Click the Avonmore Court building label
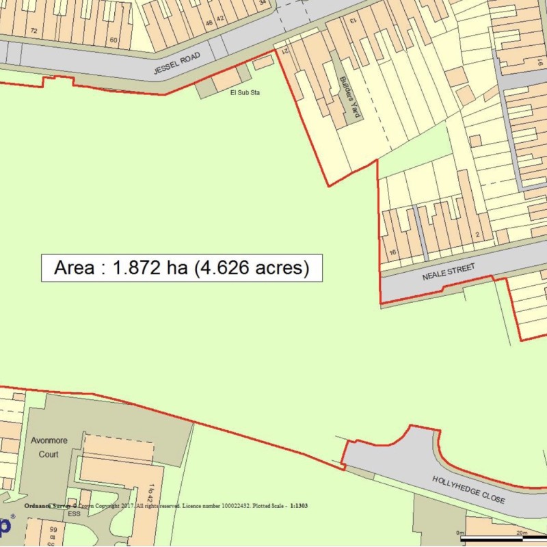Image resolution: width=547 pixels, height=547 pixels. 49,446
